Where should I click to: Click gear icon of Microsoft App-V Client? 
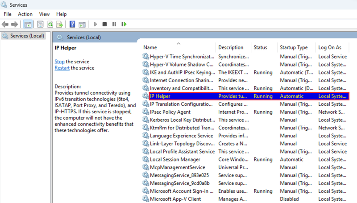tap(146, 199)
